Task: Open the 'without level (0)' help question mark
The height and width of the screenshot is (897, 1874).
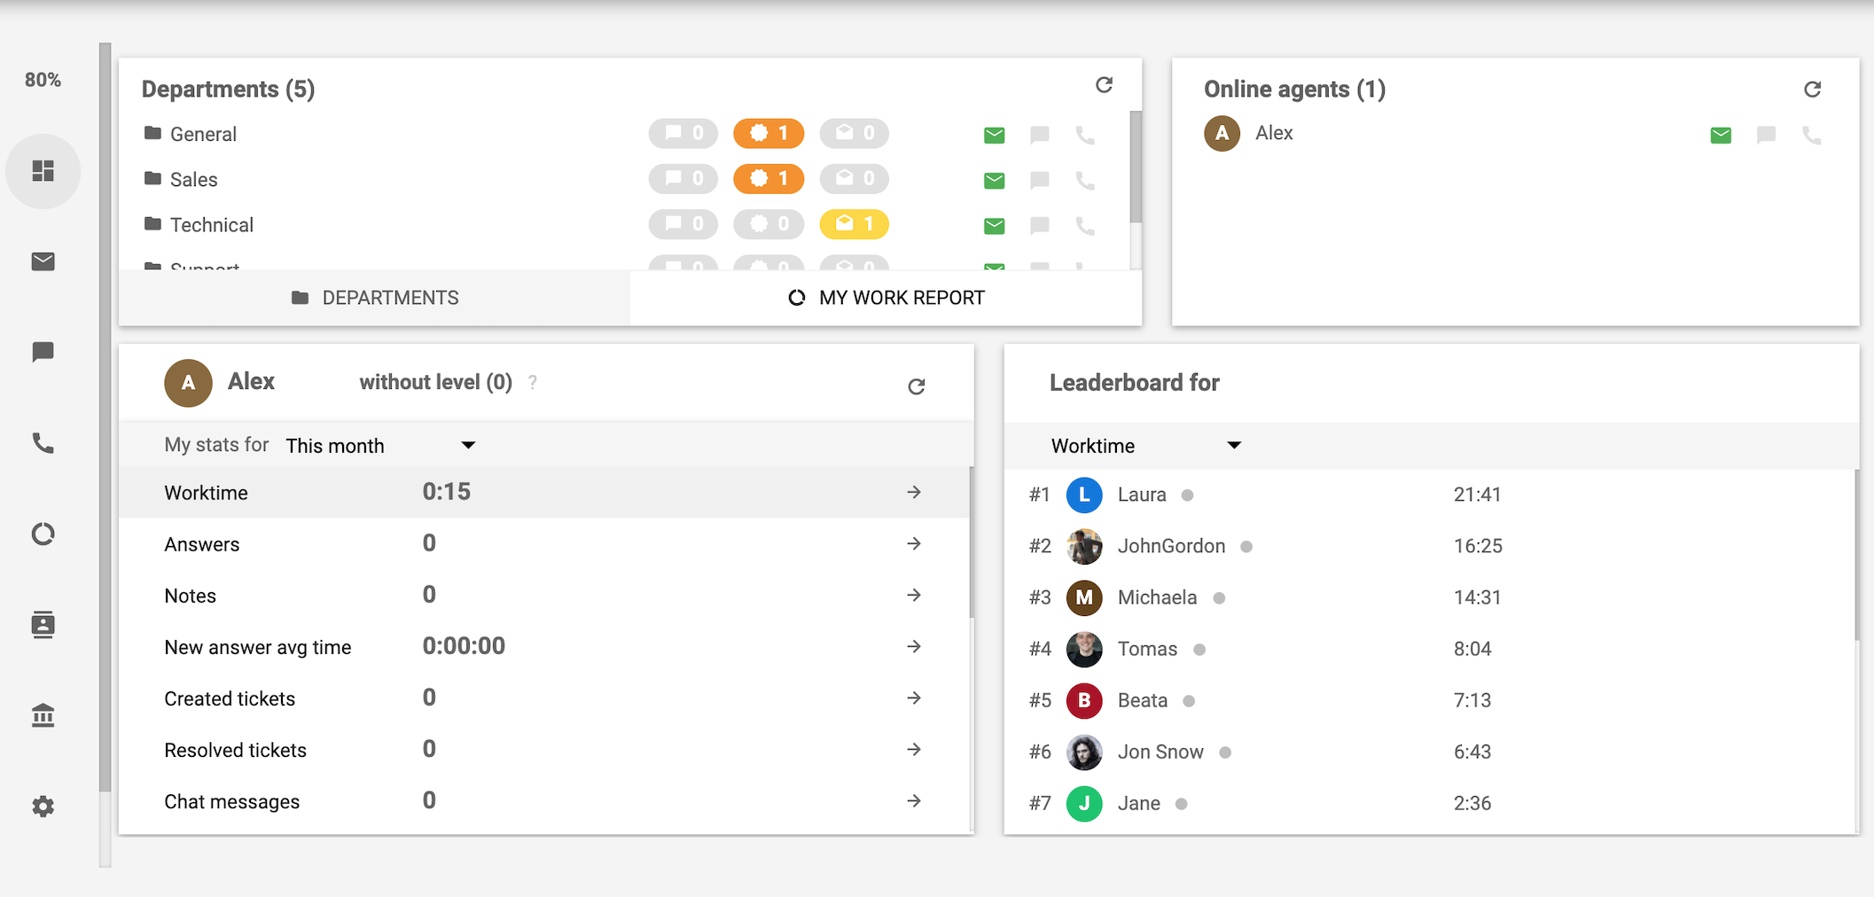Action: 533,382
